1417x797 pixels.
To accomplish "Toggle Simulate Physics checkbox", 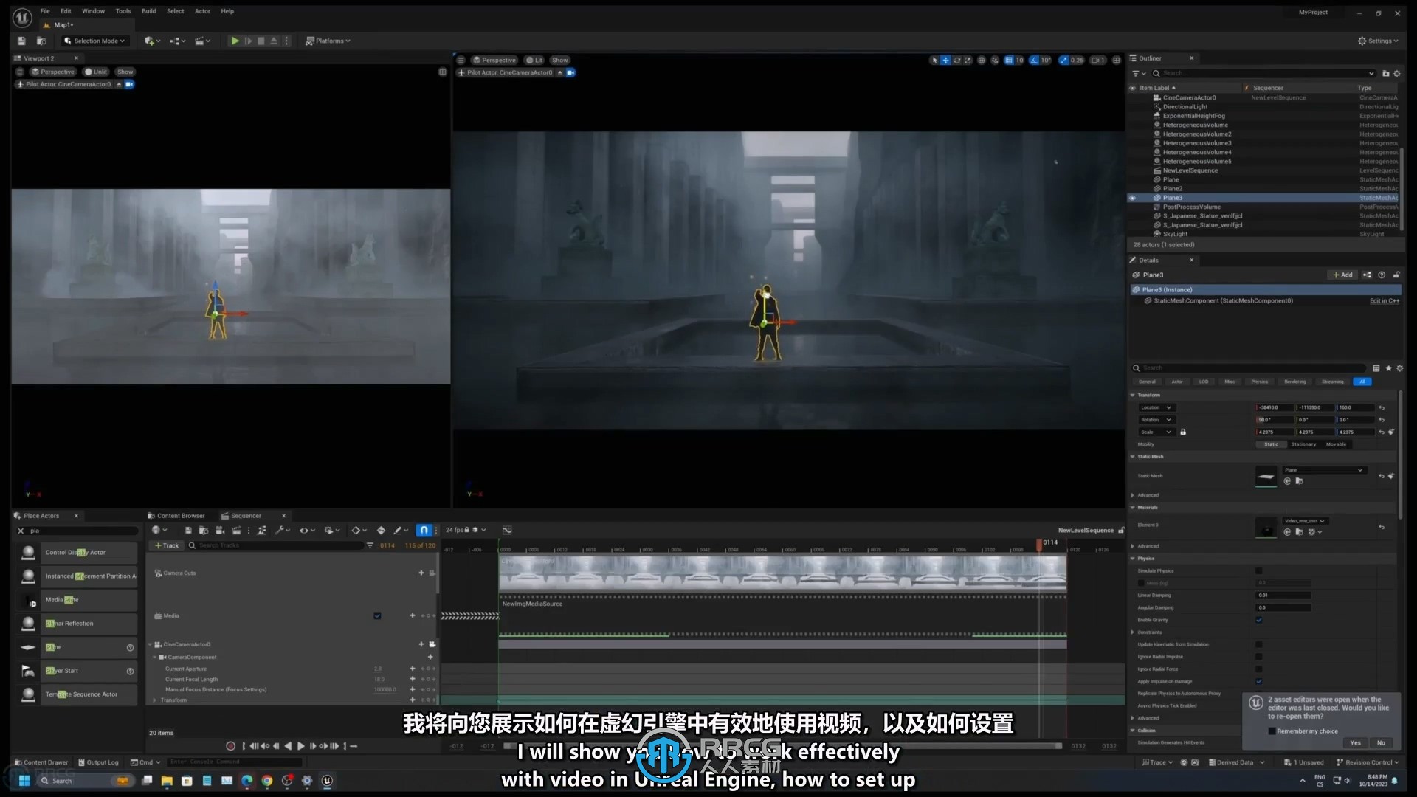I will tap(1259, 570).
